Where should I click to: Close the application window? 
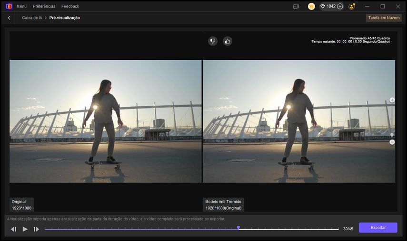[x=398, y=7]
